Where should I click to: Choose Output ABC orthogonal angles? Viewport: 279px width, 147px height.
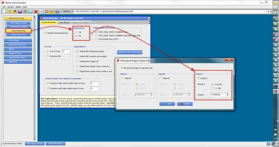[x=77, y=51]
